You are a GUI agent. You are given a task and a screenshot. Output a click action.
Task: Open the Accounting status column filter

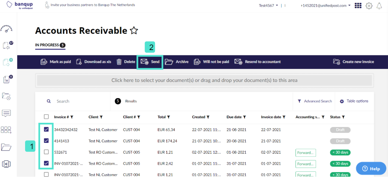(323, 117)
